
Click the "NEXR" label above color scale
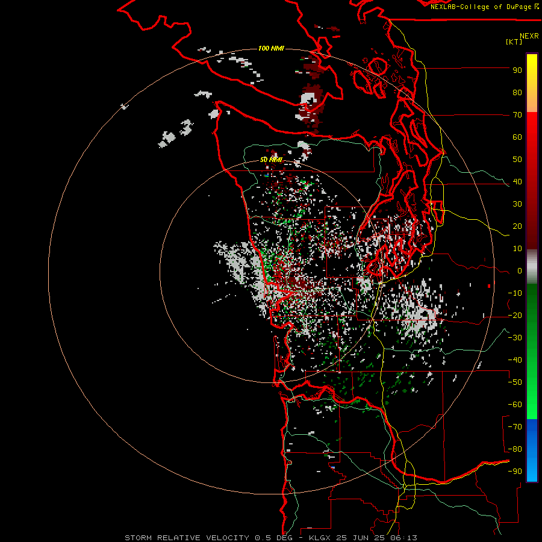tap(529, 36)
